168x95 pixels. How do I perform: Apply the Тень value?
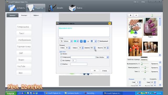click(155, 72)
